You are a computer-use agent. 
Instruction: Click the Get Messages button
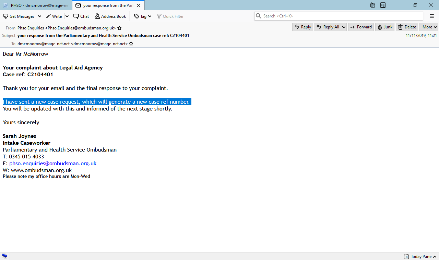coord(19,16)
